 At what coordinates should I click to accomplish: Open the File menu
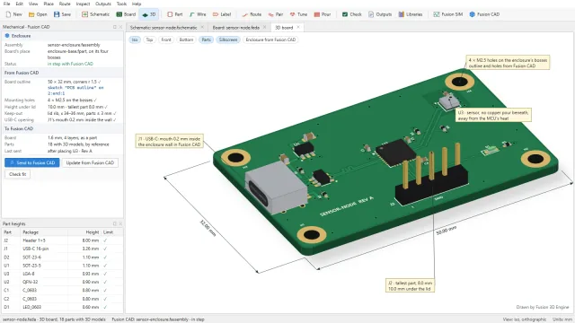6,4
